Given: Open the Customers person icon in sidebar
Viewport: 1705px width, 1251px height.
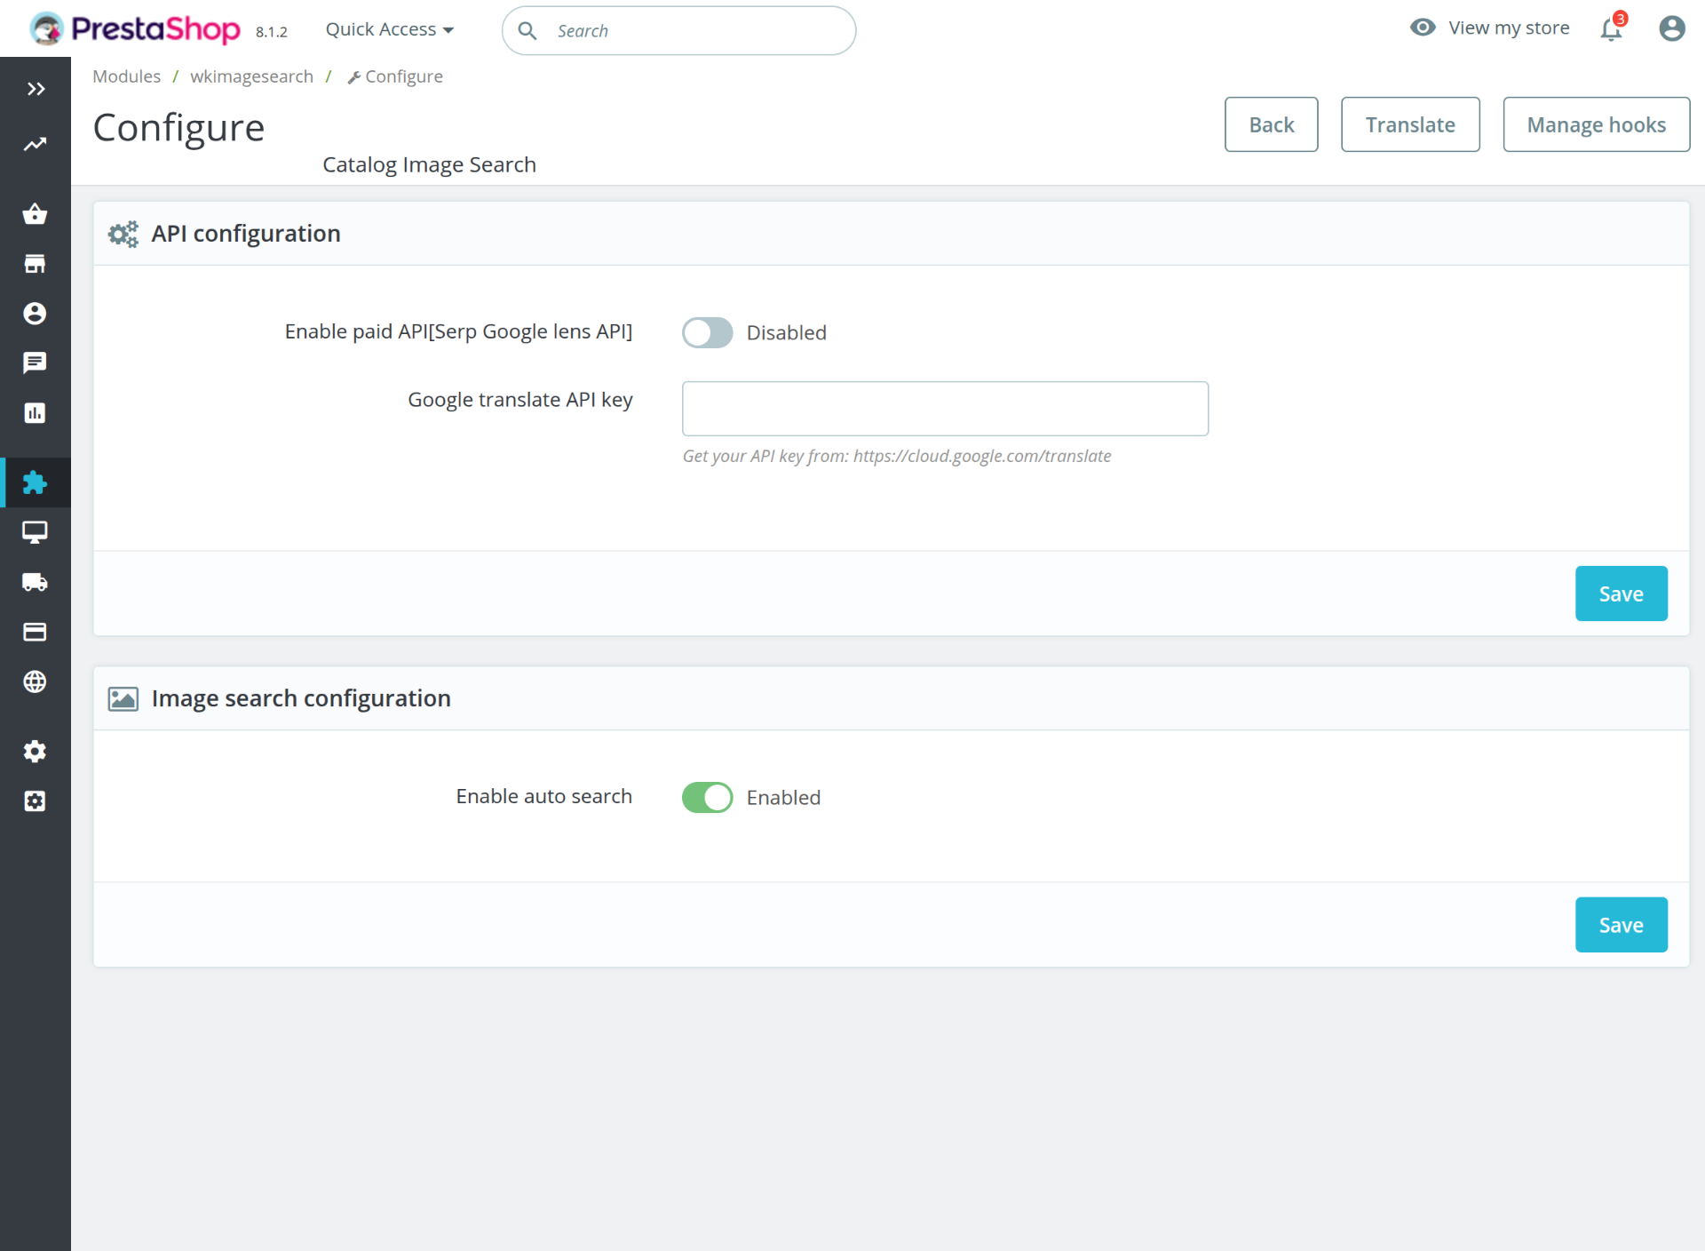Looking at the screenshot, I should [35, 314].
